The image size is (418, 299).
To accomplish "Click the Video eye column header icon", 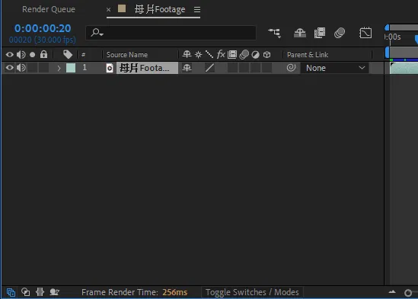I will coord(10,55).
